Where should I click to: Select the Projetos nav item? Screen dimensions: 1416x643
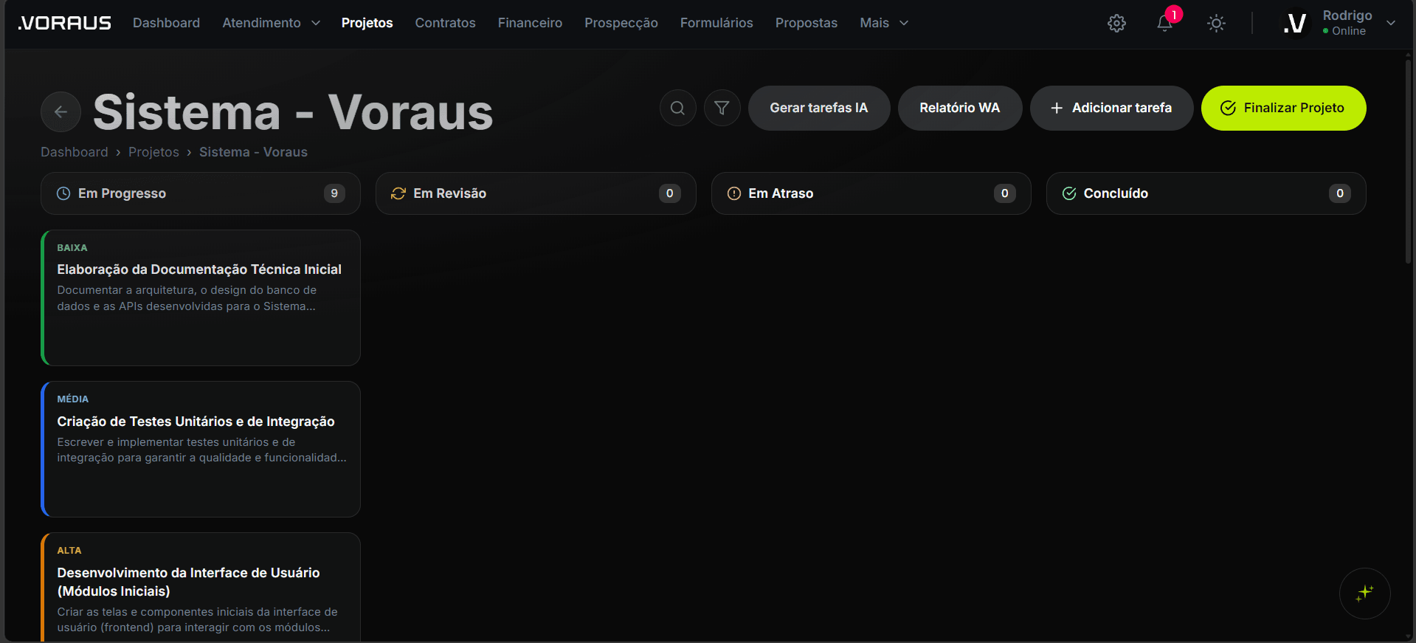pyautogui.click(x=367, y=23)
